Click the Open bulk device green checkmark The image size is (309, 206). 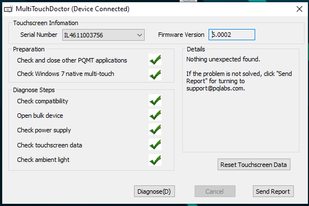pos(155,115)
